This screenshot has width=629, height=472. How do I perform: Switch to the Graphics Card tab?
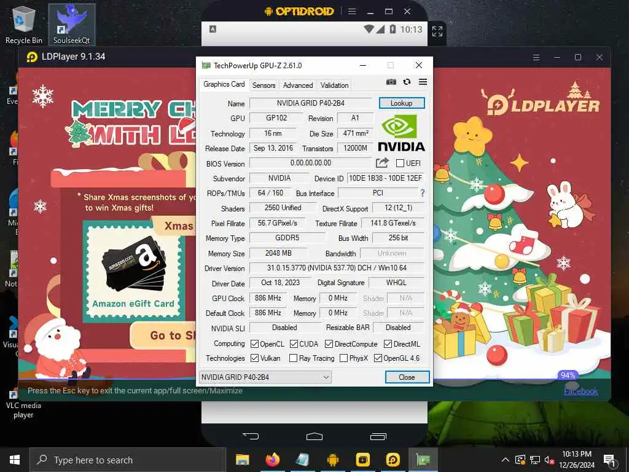(x=224, y=84)
